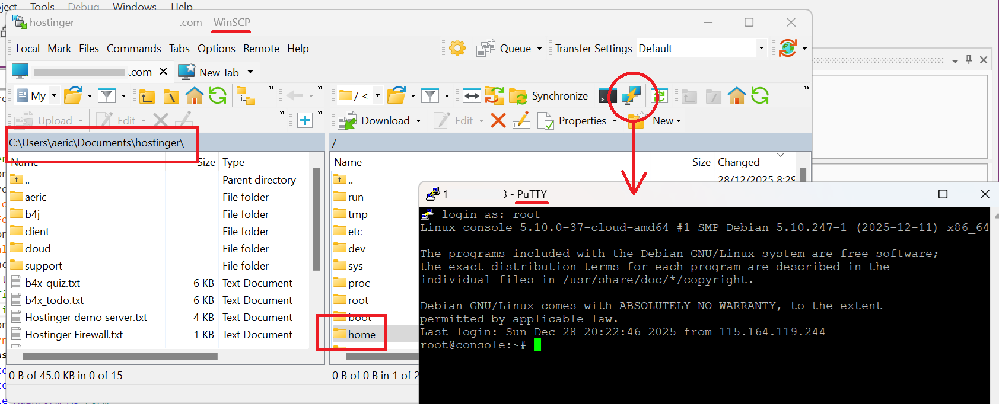Expand remote toolbar overflow chevron
Screen dimensions: 999x404
pyautogui.click(x=806, y=88)
